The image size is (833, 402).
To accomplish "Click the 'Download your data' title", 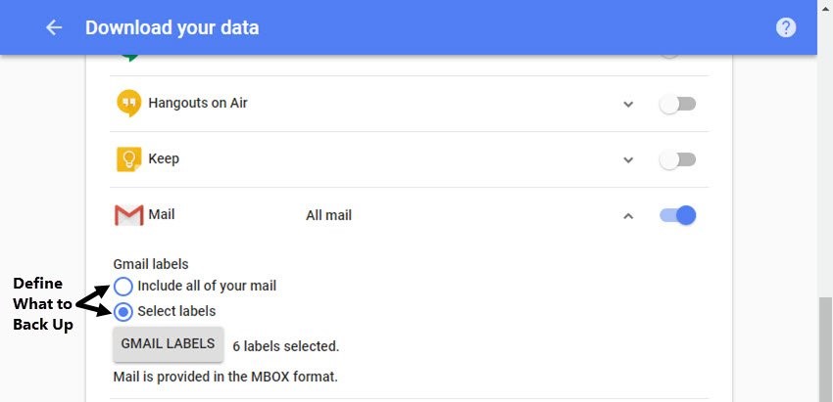I will pyautogui.click(x=172, y=27).
